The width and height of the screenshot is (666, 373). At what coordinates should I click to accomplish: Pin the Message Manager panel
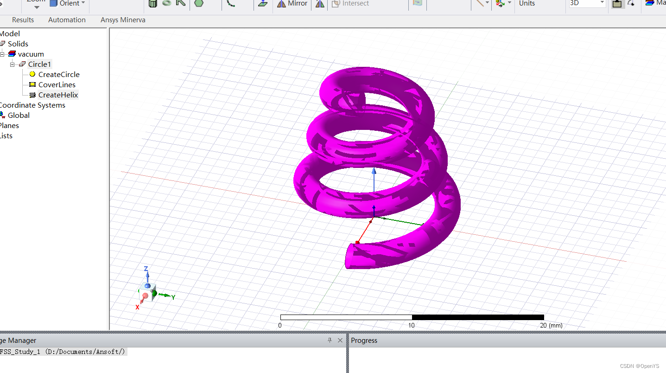pyautogui.click(x=330, y=340)
